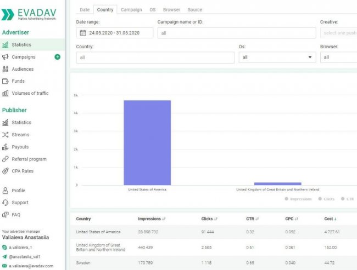This screenshot has height=270, width=357.
Task: Open Audiences via its people icon
Action: (x=5, y=69)
